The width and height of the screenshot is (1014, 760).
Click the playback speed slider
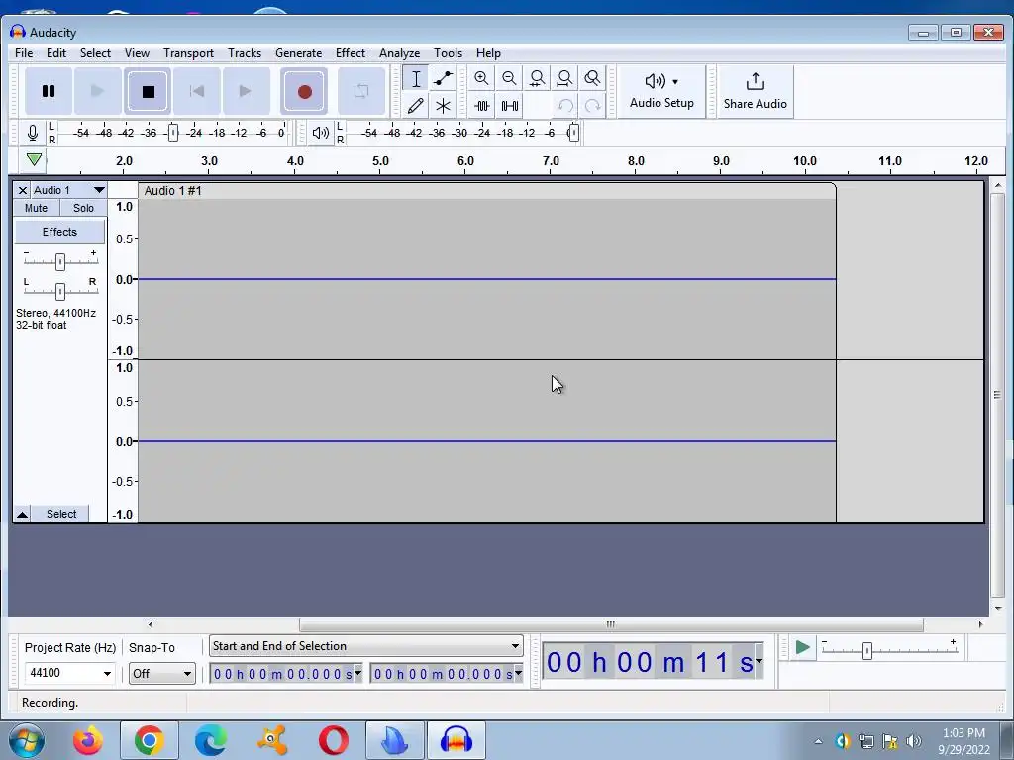pyautogui.click(x=867, y=650)
